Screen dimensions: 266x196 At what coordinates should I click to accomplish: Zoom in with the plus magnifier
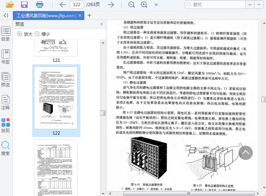coord(144,5)
